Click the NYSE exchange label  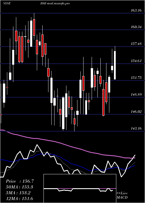pos(7,3)
